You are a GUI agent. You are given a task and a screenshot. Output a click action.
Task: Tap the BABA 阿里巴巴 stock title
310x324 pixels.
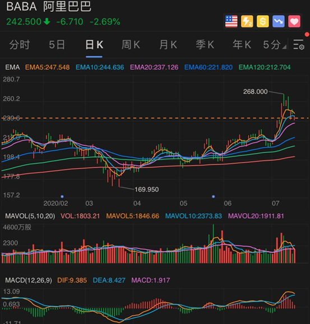coord(49,6)
